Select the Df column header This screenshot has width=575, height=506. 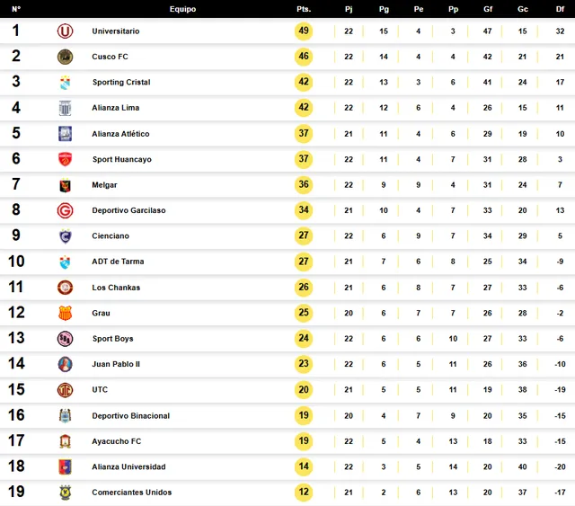560,9
